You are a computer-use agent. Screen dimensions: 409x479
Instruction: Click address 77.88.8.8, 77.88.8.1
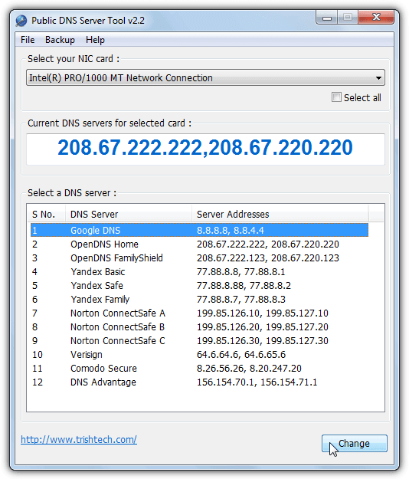240,271
